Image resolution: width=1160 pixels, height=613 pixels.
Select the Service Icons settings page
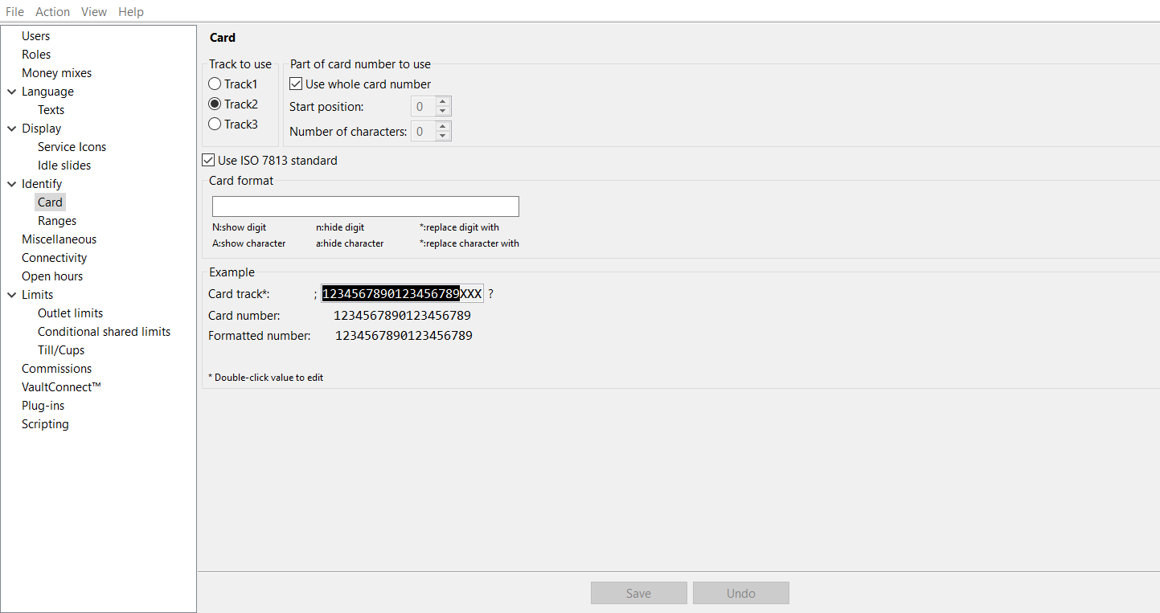[x=72, y=146]
